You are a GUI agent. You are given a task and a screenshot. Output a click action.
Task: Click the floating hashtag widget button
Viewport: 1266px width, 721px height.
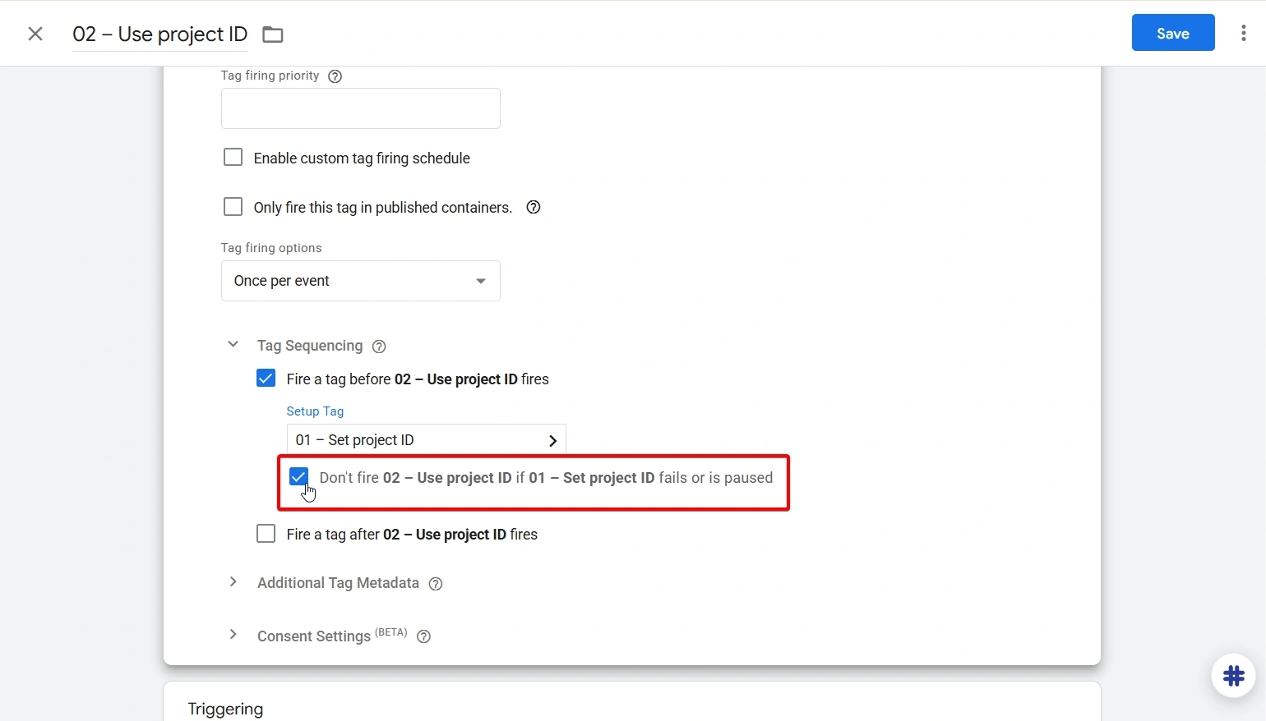[1233, 676]
